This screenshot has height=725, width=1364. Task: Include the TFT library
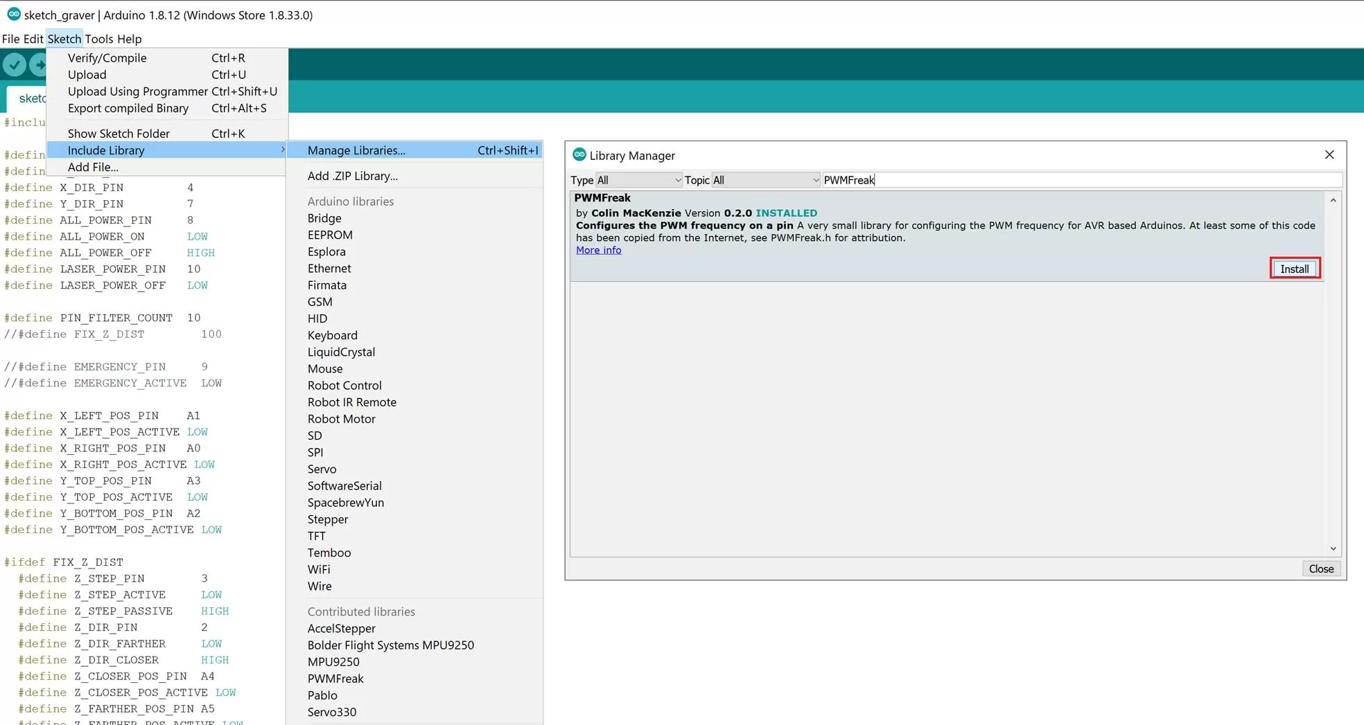pyautogui.click(x=414, y=536)
